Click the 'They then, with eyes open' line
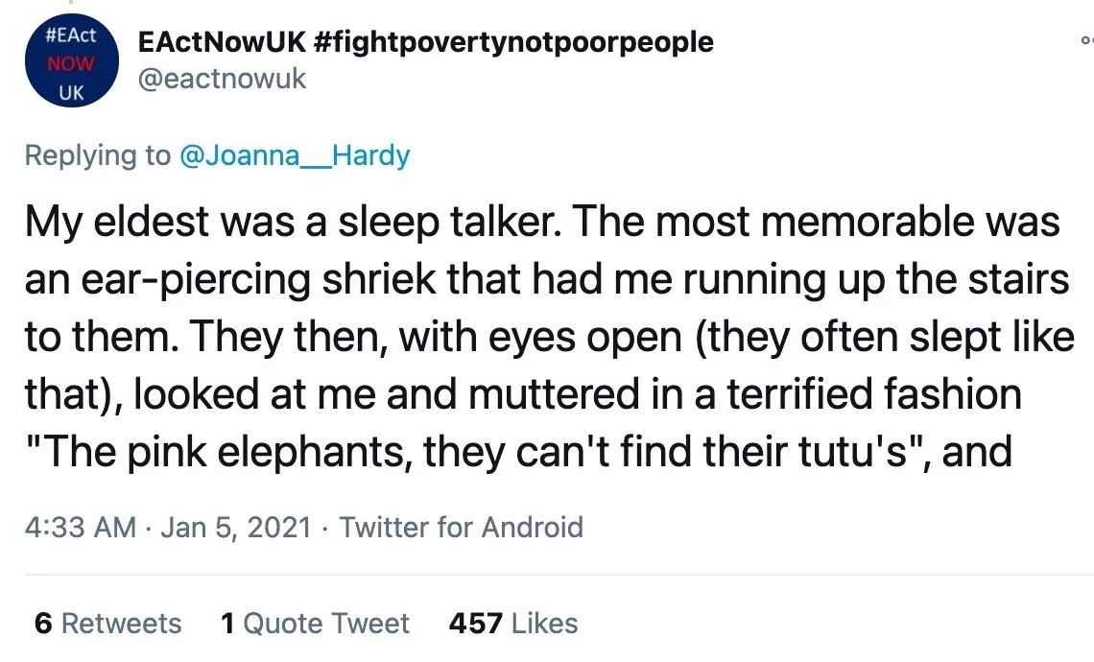The image size is (1094, 662). click(550, 338)
